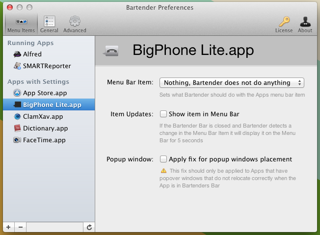Open the Menu Items preferences tab
This screenshot has height=235, width=320.
(21, 24)
